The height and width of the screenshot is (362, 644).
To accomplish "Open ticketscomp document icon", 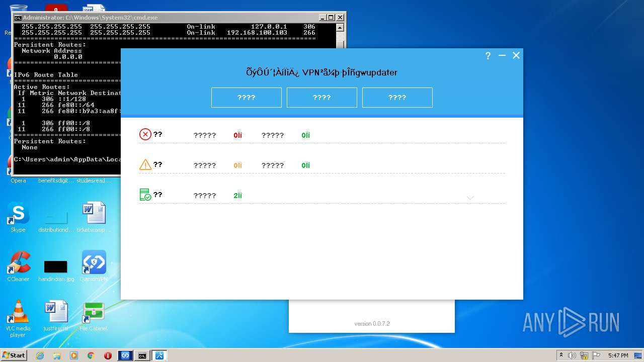I will pos(94,218).
